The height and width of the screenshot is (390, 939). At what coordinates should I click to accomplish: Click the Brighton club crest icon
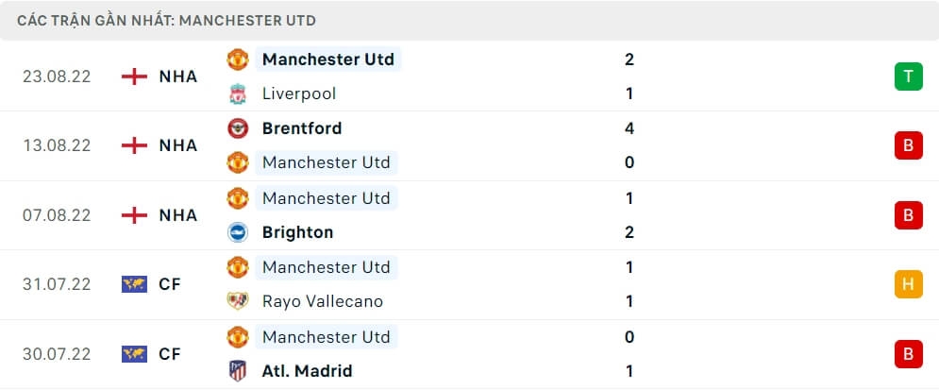click(238, 232)
